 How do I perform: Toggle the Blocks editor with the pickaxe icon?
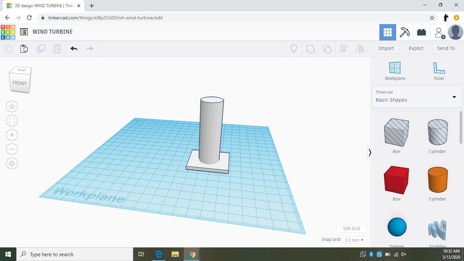(x=405, y=32)
